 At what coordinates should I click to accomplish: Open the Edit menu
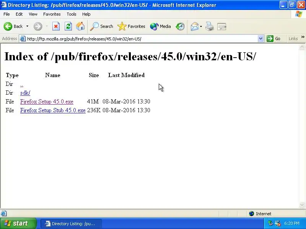coord(19,14)
